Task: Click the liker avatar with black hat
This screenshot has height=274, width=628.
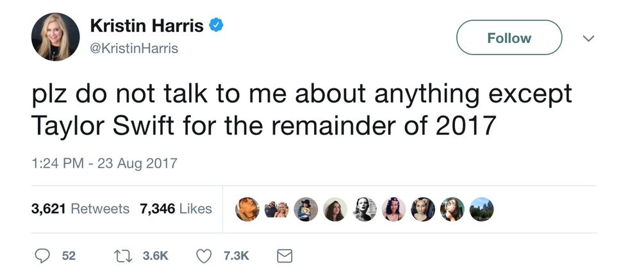Action: click(306, 209)
